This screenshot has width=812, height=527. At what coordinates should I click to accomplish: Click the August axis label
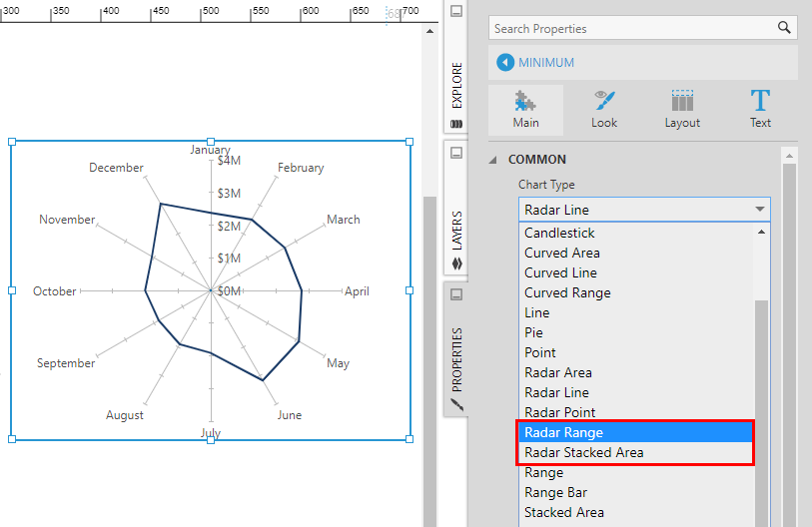point(124,415)
